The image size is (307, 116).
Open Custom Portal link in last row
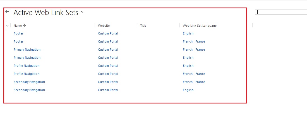tap(108, 90)
